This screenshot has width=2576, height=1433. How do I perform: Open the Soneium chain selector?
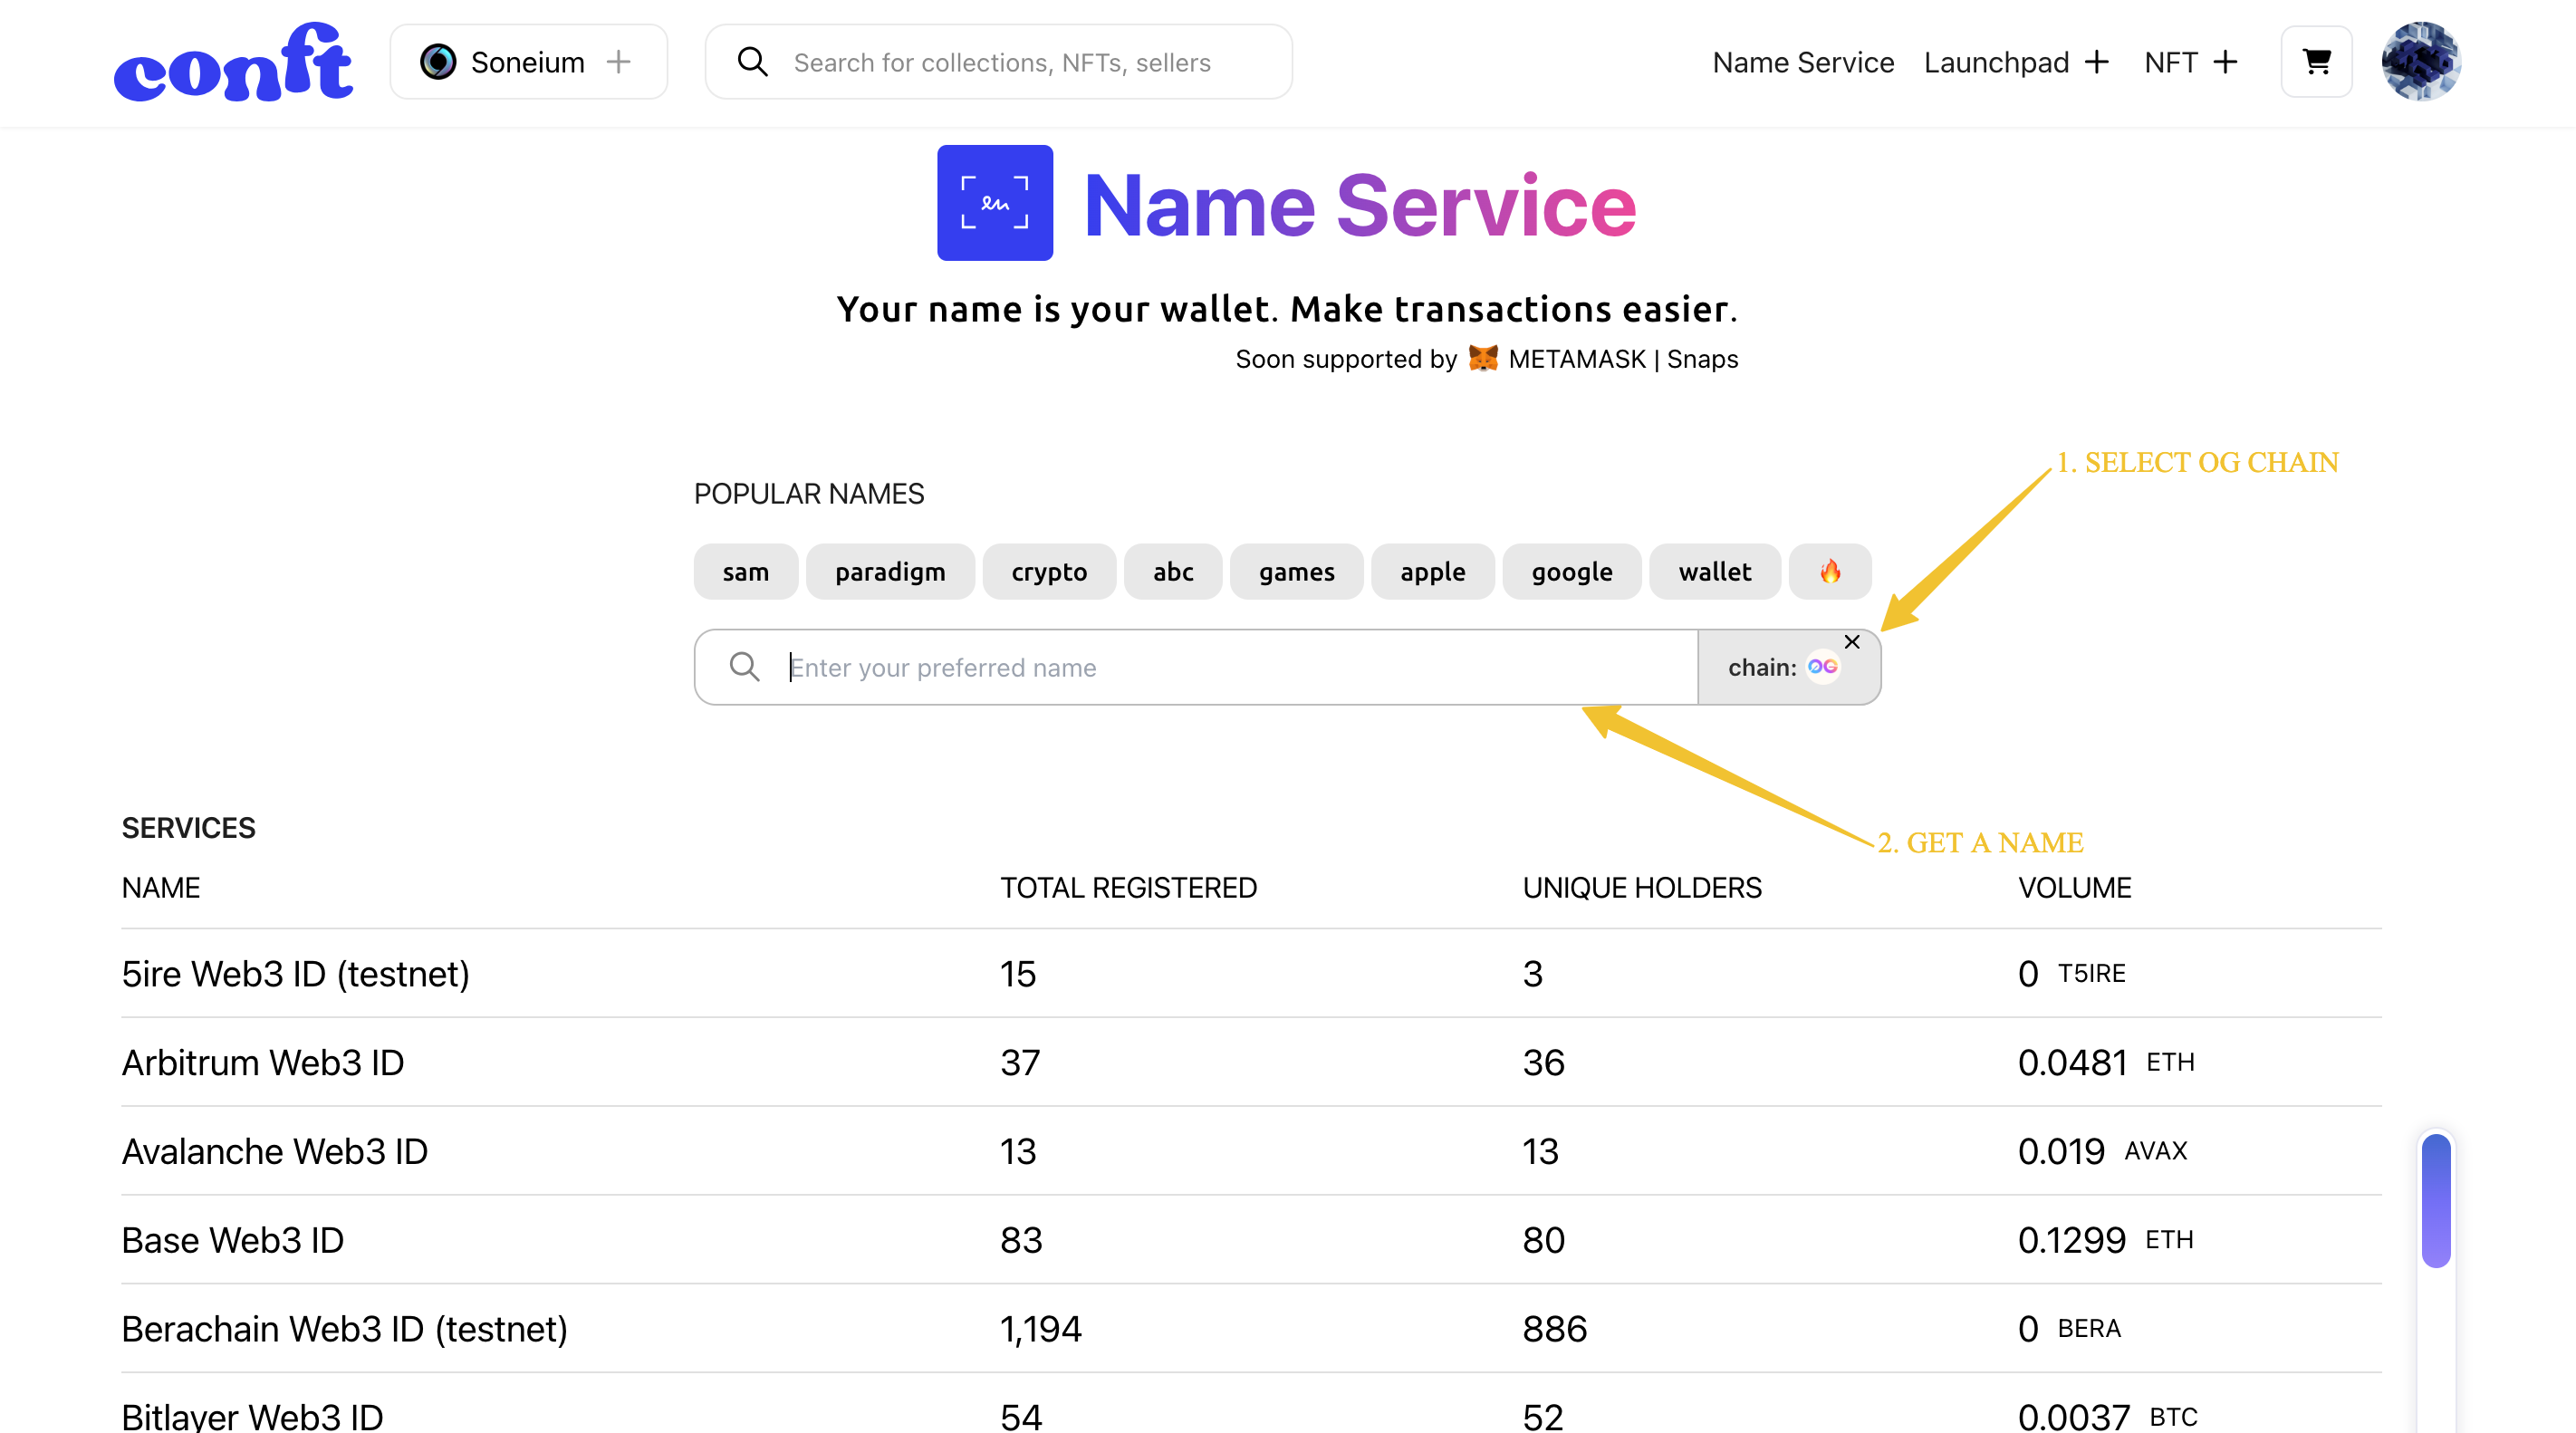coord(528,62)
